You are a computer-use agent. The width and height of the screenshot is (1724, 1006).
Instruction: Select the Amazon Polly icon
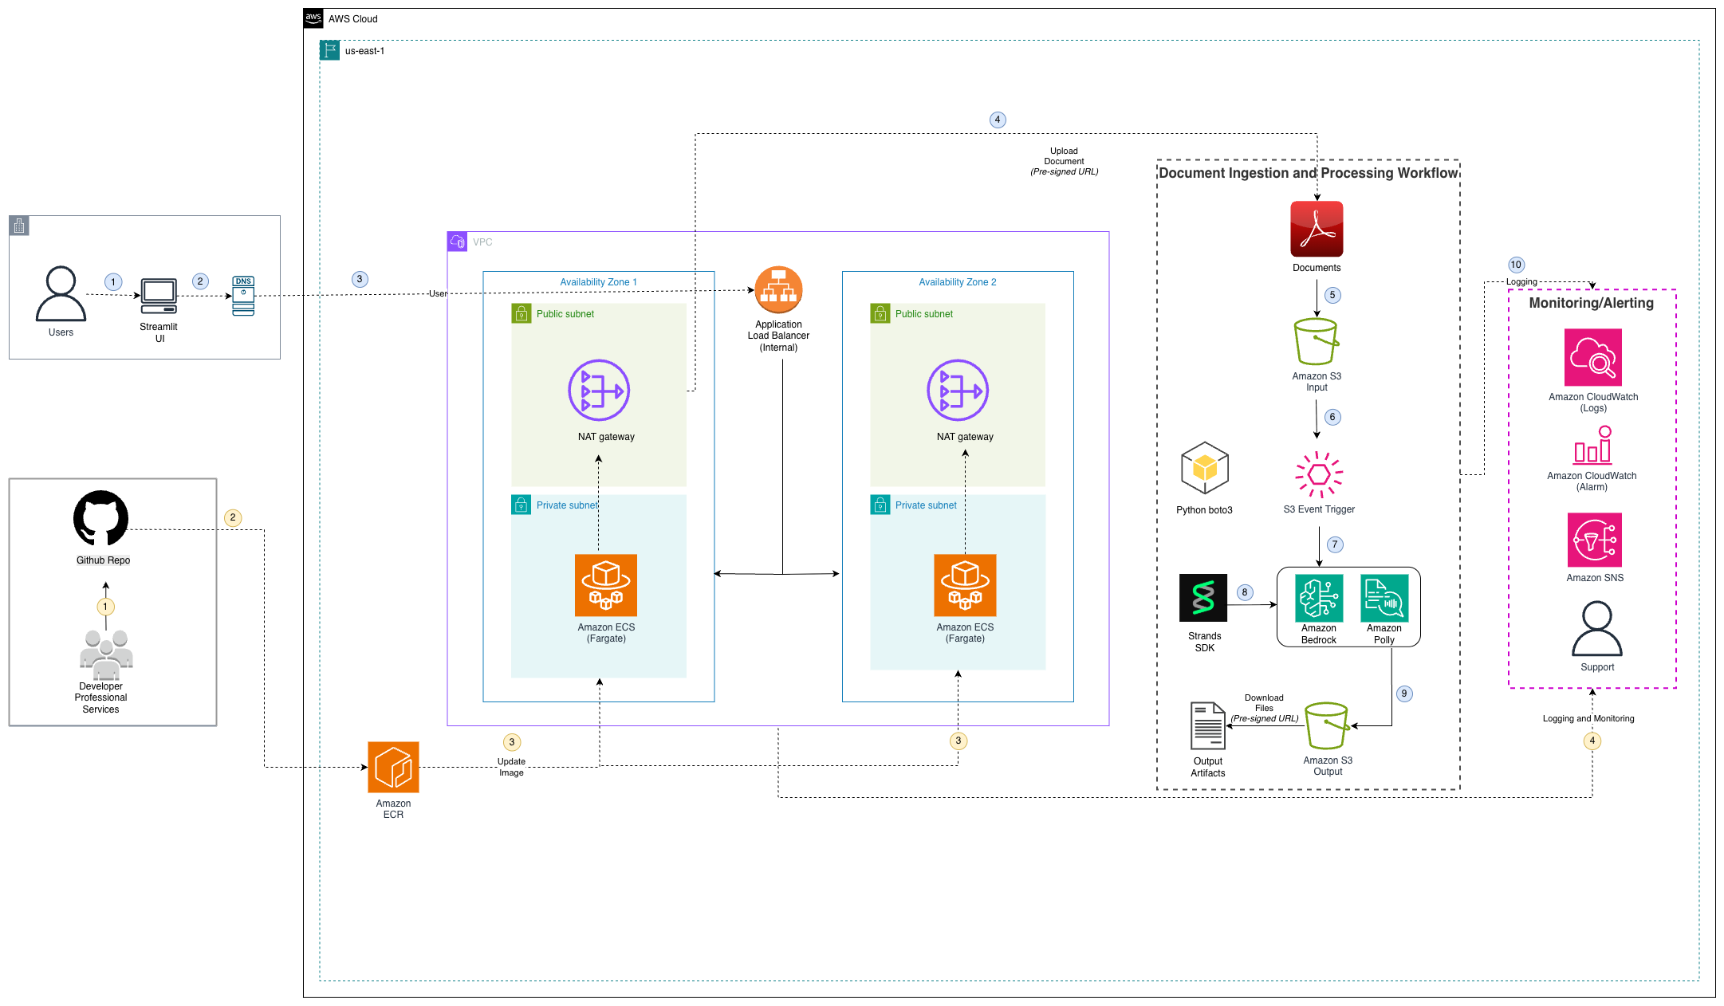[1384, 598]
